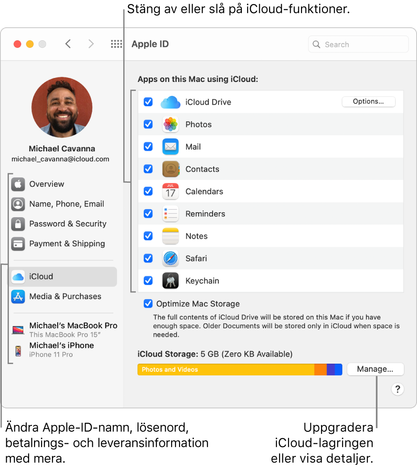Toggle the Reminders checkbox

(148, 214)
